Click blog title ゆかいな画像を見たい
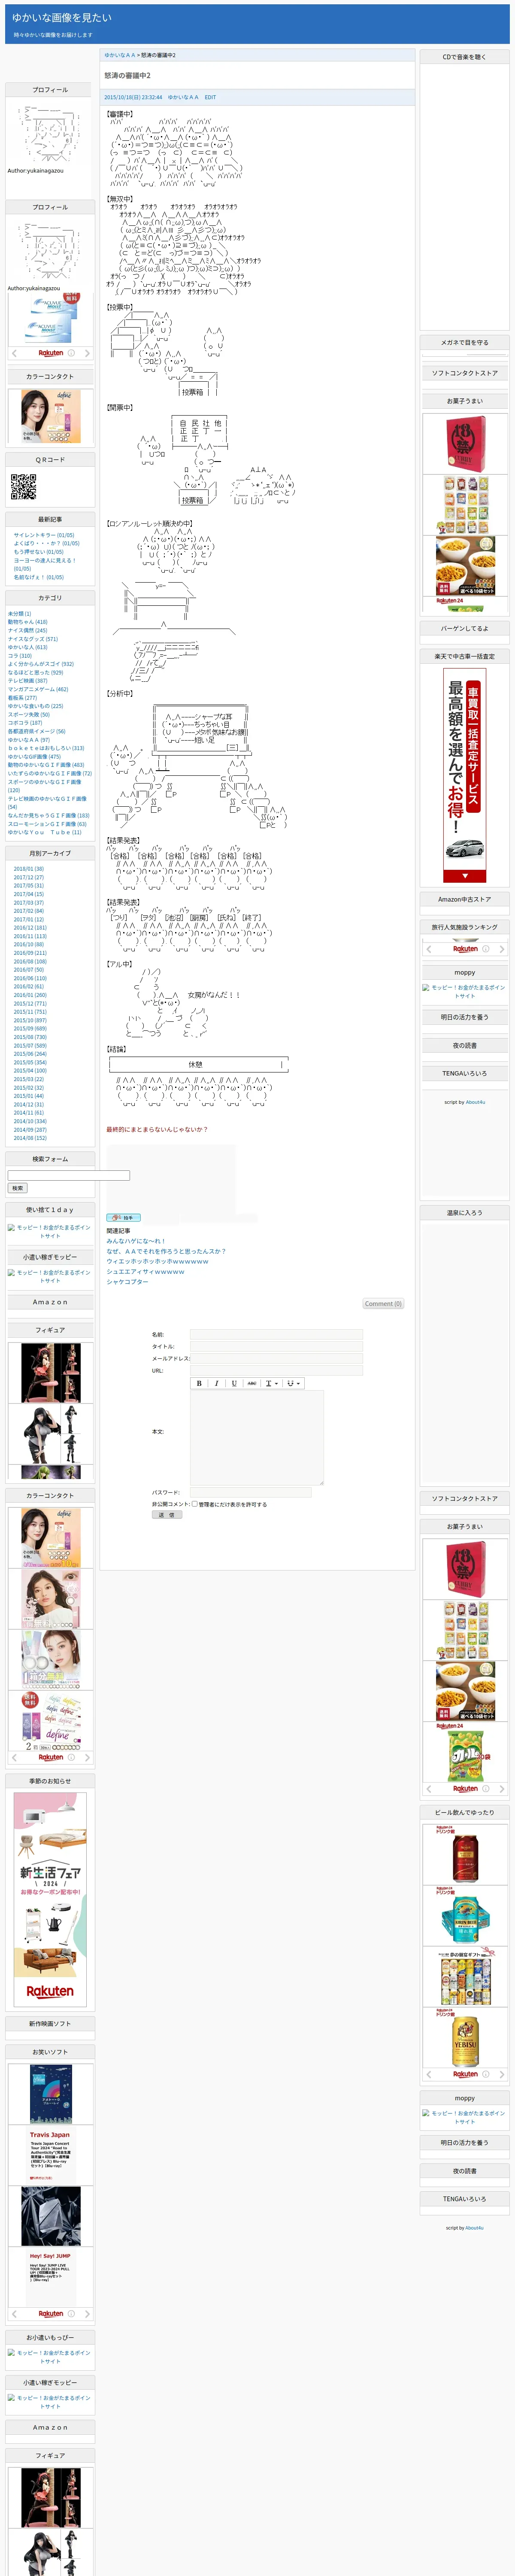 click(62, 18)
